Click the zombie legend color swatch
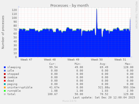The image size is (139, 104). [5, 77]
